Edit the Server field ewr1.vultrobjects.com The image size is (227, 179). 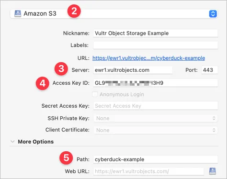coord(133,70)
